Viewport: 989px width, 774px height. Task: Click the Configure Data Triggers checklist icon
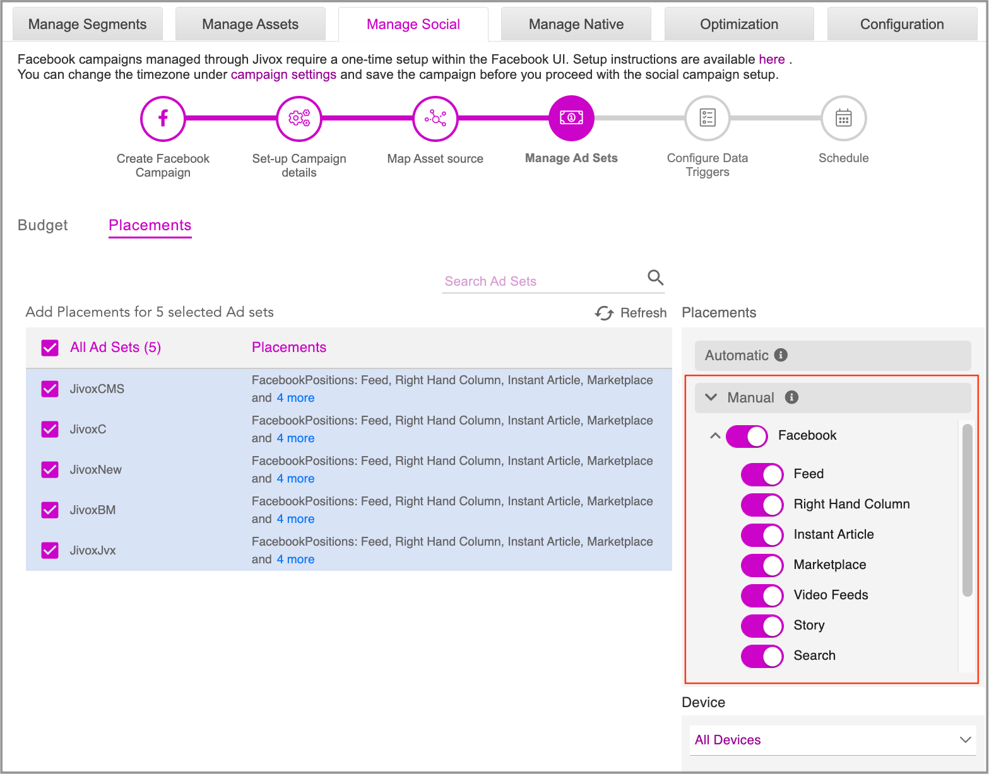coord(708,118)
